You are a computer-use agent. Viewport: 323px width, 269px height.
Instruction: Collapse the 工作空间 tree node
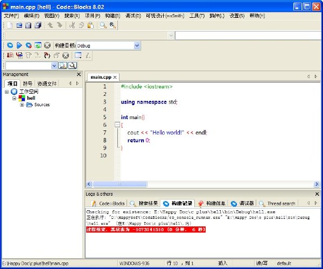click(x=7, y=92)
